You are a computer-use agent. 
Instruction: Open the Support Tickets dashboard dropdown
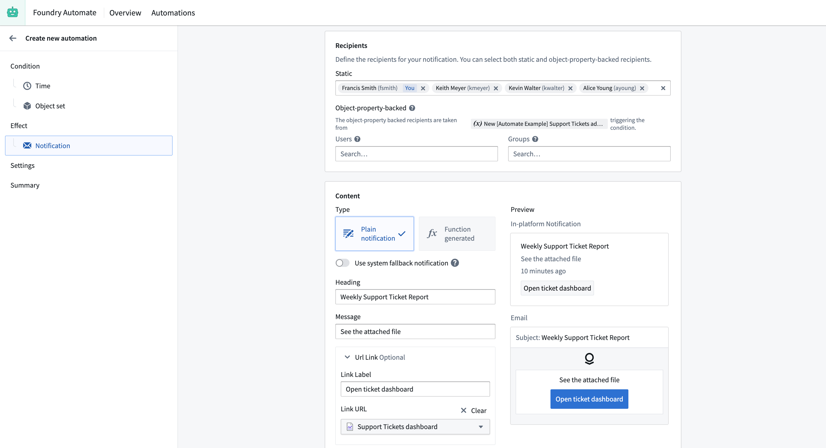pos(415,427)
